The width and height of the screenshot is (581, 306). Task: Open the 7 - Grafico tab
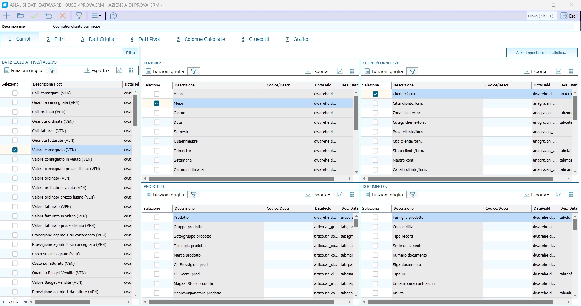pyautogui.click(x=298, y=39)
